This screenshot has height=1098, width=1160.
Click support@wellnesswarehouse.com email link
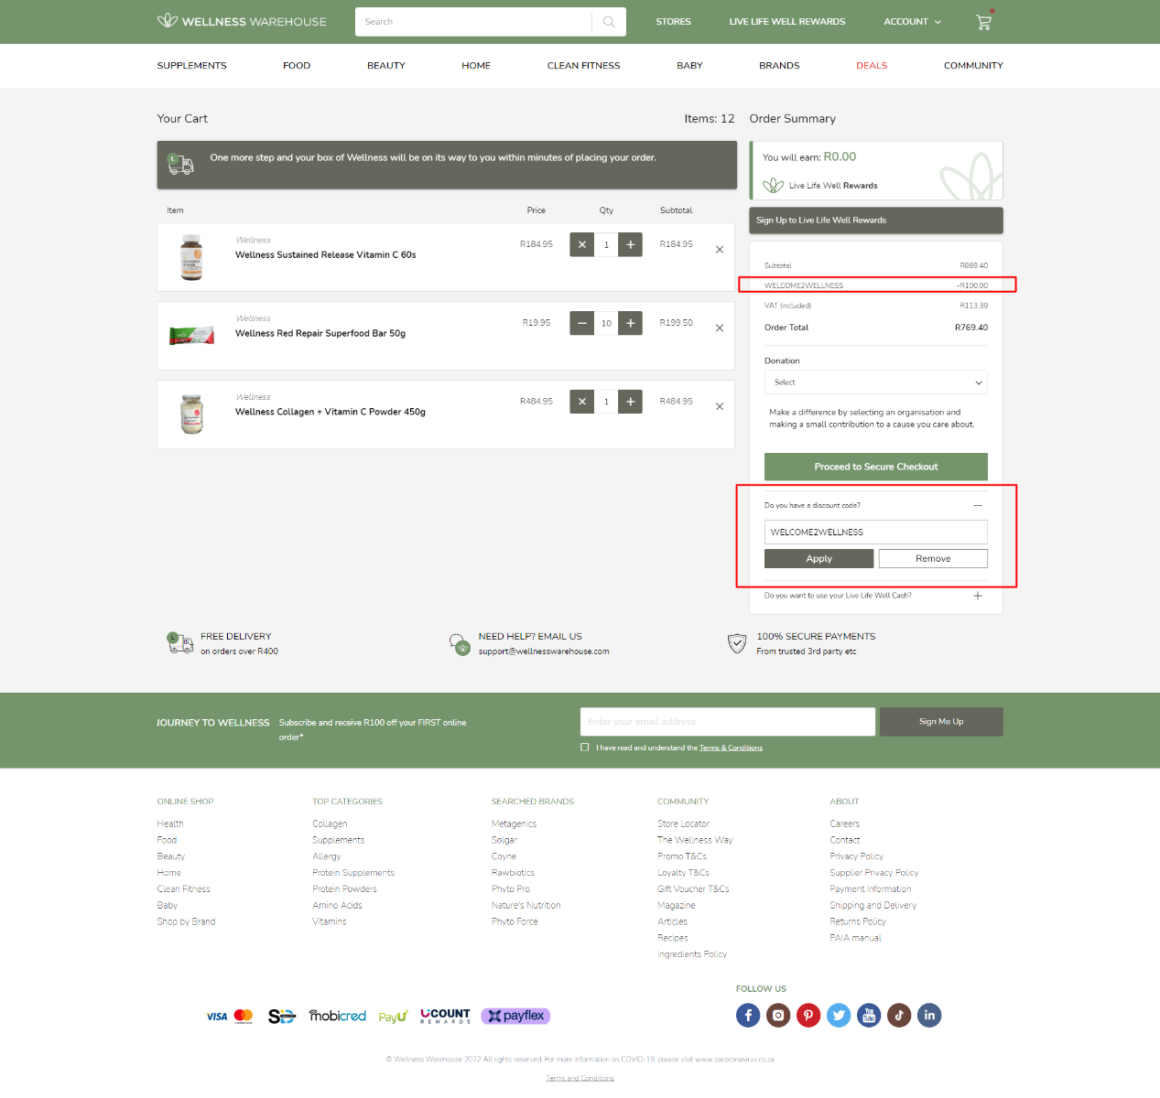[544, 651]
